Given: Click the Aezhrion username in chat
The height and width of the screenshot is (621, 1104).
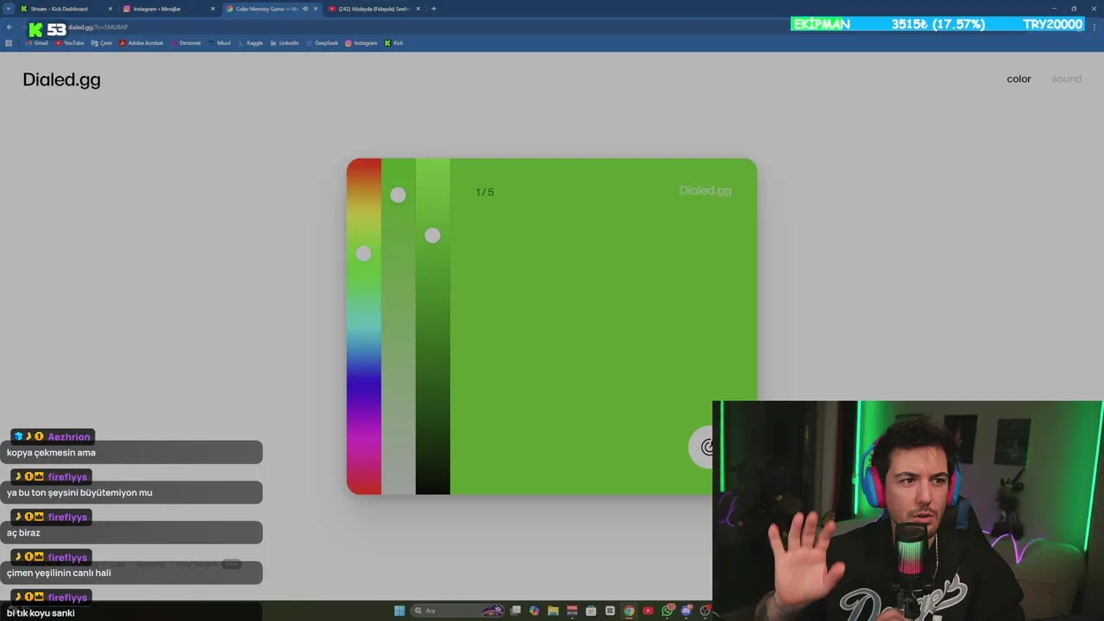Looking at the screenshot, I should pyautogui.click(x=69, y=436).
